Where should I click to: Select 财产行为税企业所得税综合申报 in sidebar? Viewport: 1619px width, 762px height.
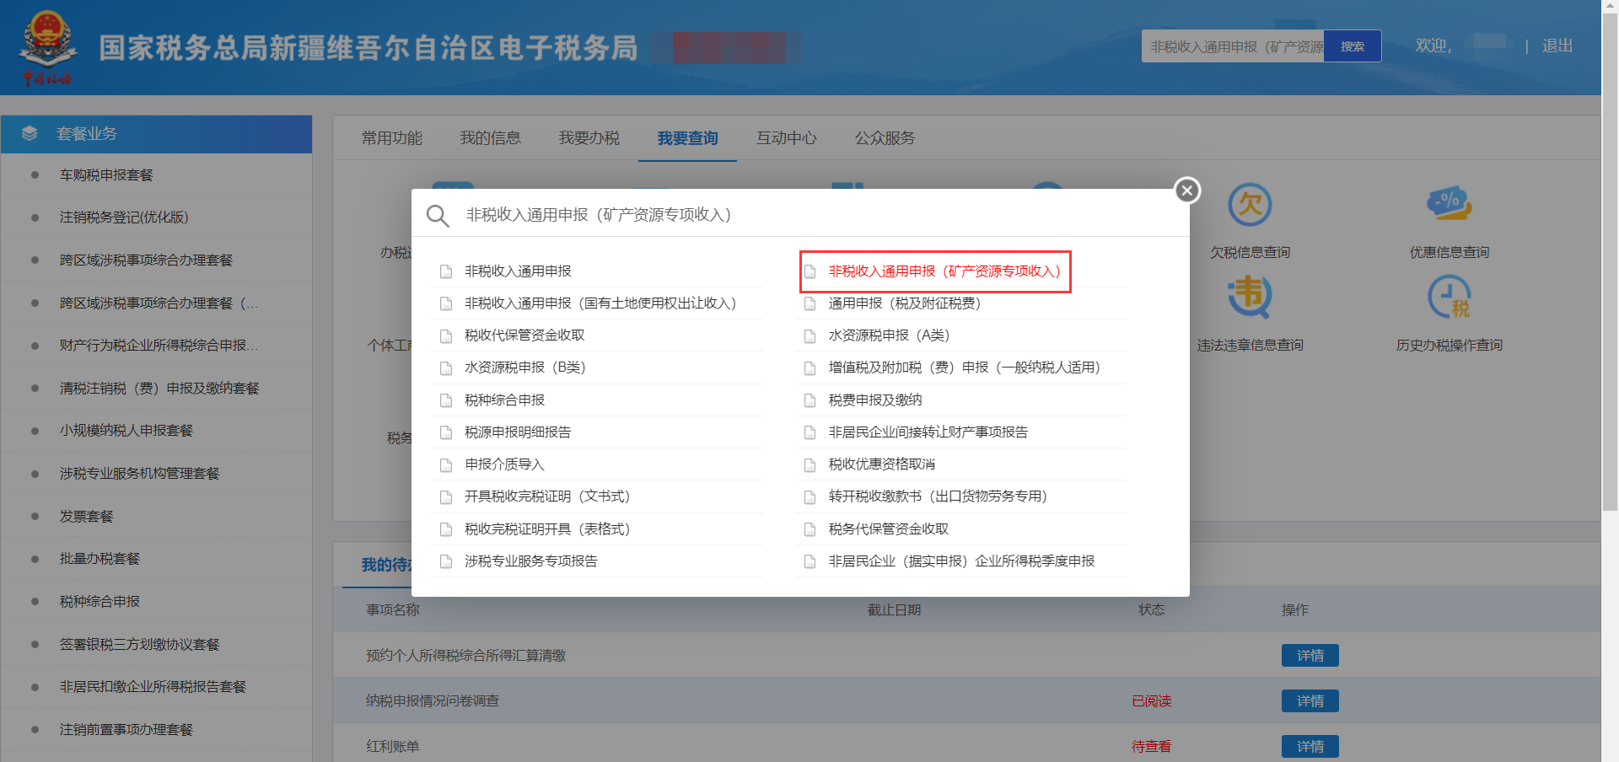tap(159, 346)
